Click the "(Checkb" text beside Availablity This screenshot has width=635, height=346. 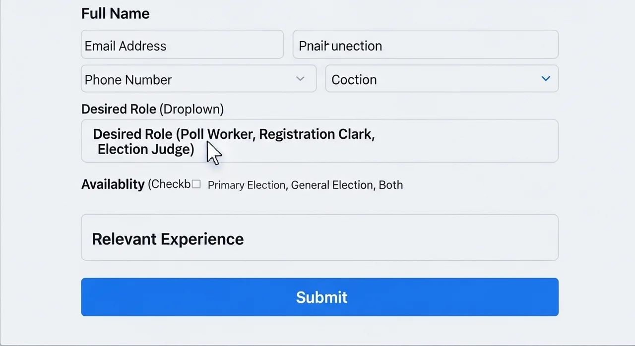coord(169,184)
